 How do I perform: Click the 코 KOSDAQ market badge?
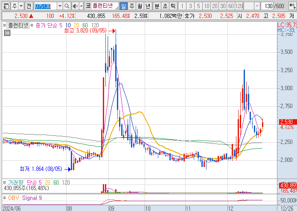coord(88,6)
